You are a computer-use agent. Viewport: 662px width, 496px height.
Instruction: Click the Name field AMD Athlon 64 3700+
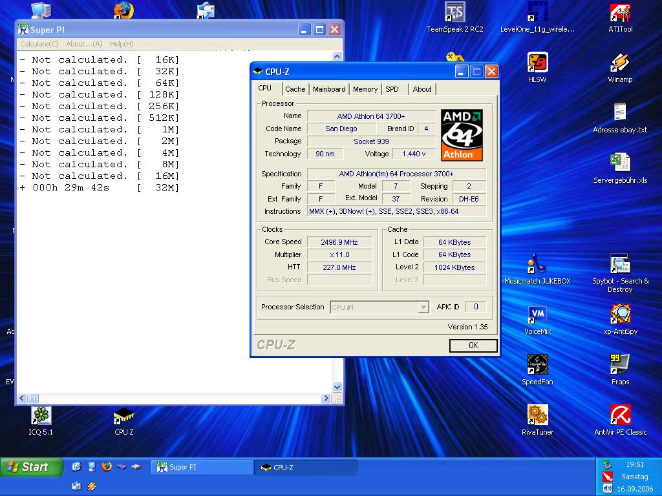pos(371,116)
